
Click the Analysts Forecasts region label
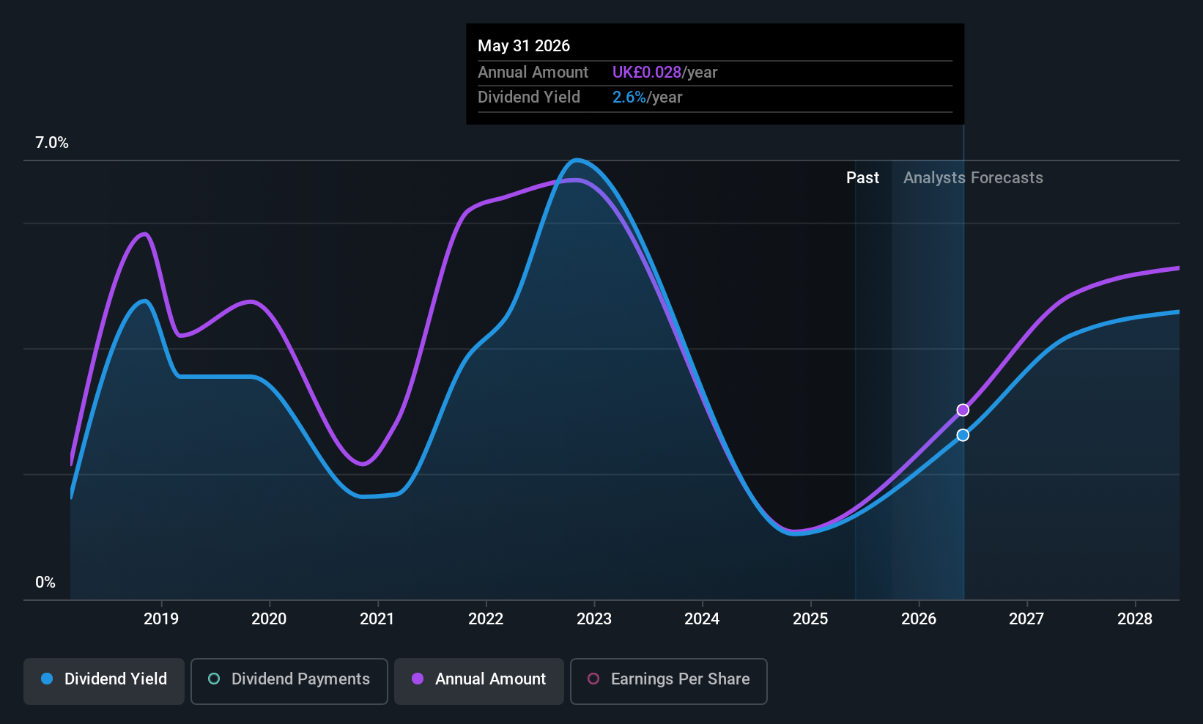pyautogui.click(x=973, y=178)
